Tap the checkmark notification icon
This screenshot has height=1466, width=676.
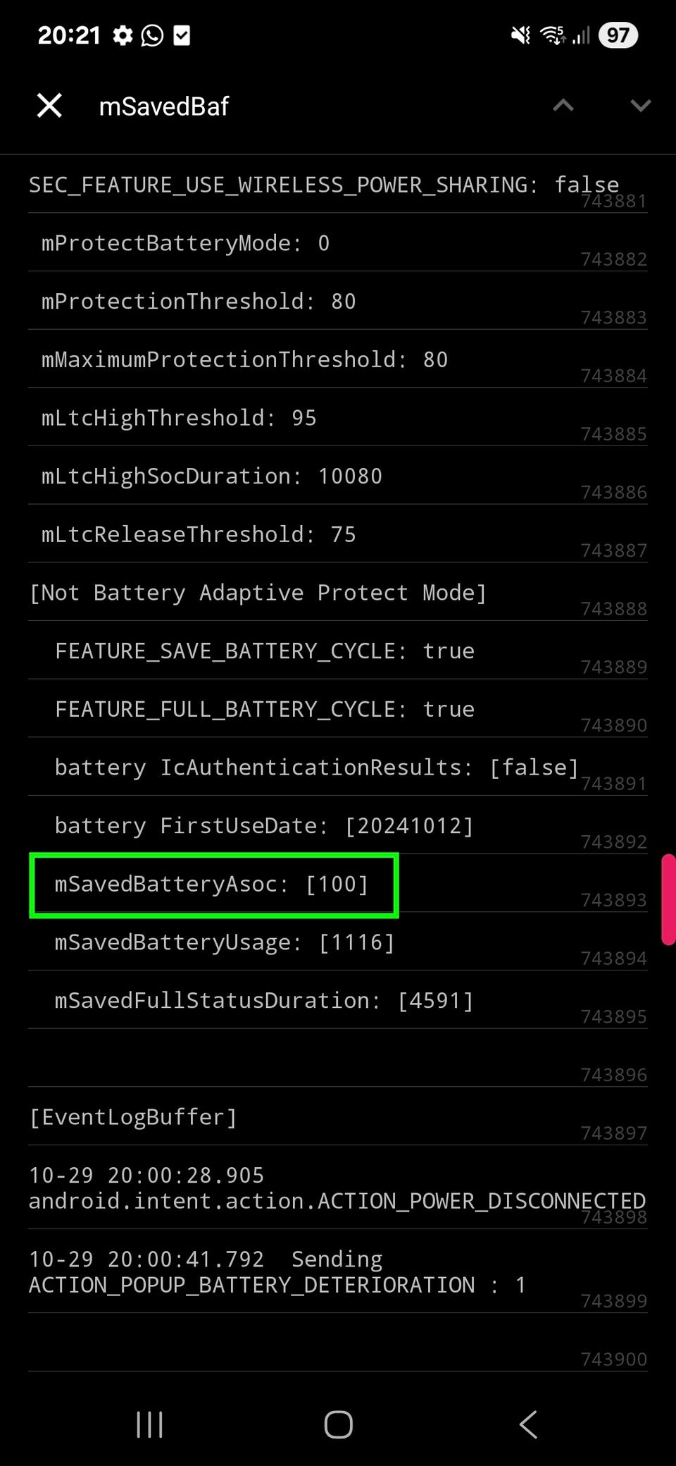coord(182,35)
